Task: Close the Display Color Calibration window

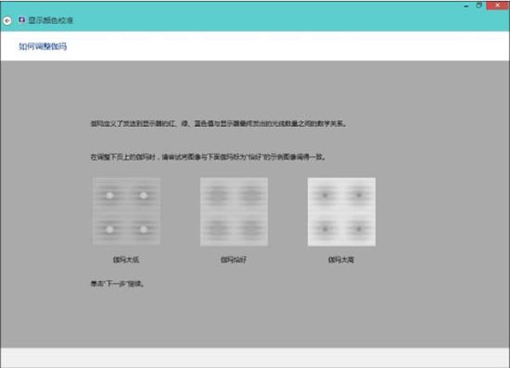Action: pos(497,6)
